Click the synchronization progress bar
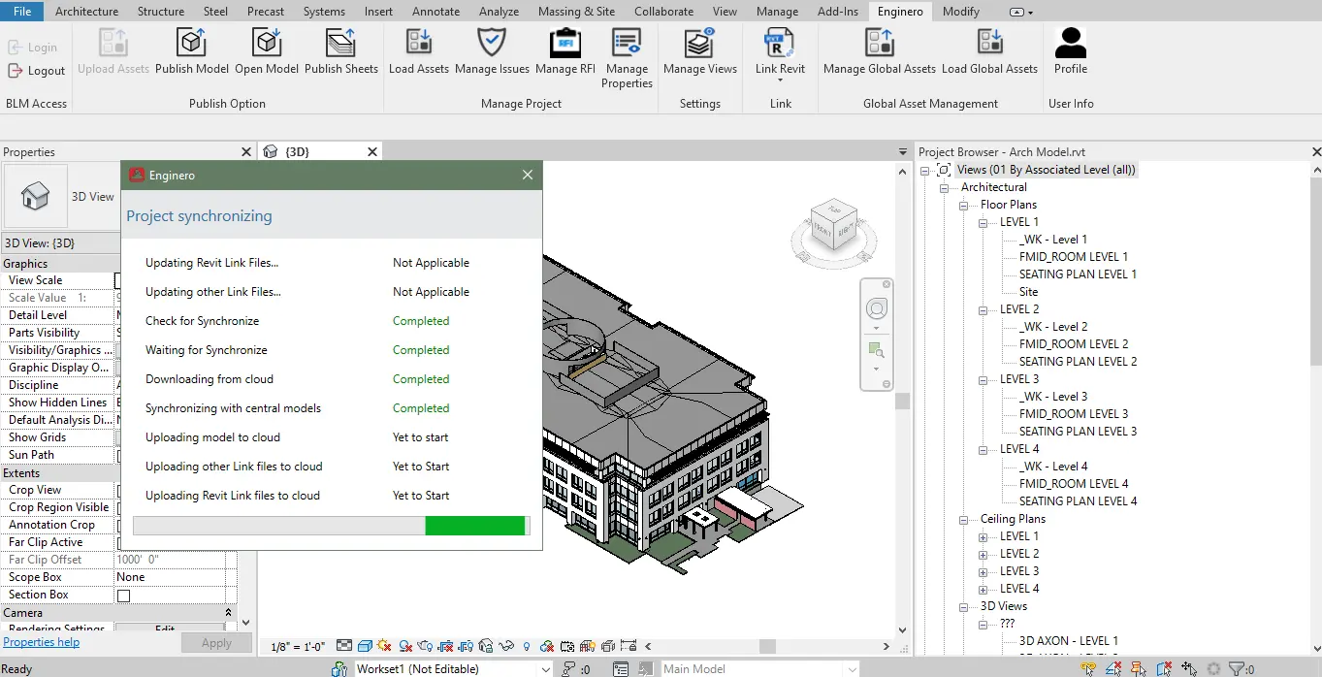The height and width of the screenshot is (677, 1322). (x=331, y=526)
